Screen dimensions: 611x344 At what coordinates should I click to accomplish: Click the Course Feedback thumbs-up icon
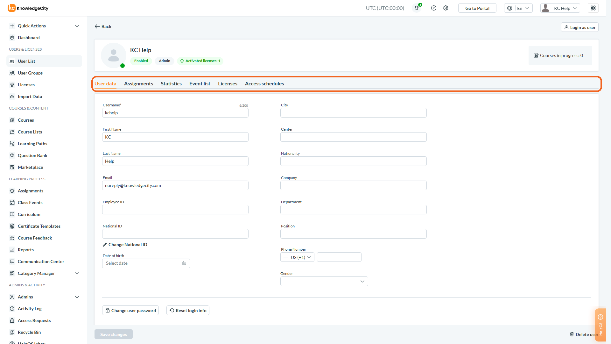(12, 238)
